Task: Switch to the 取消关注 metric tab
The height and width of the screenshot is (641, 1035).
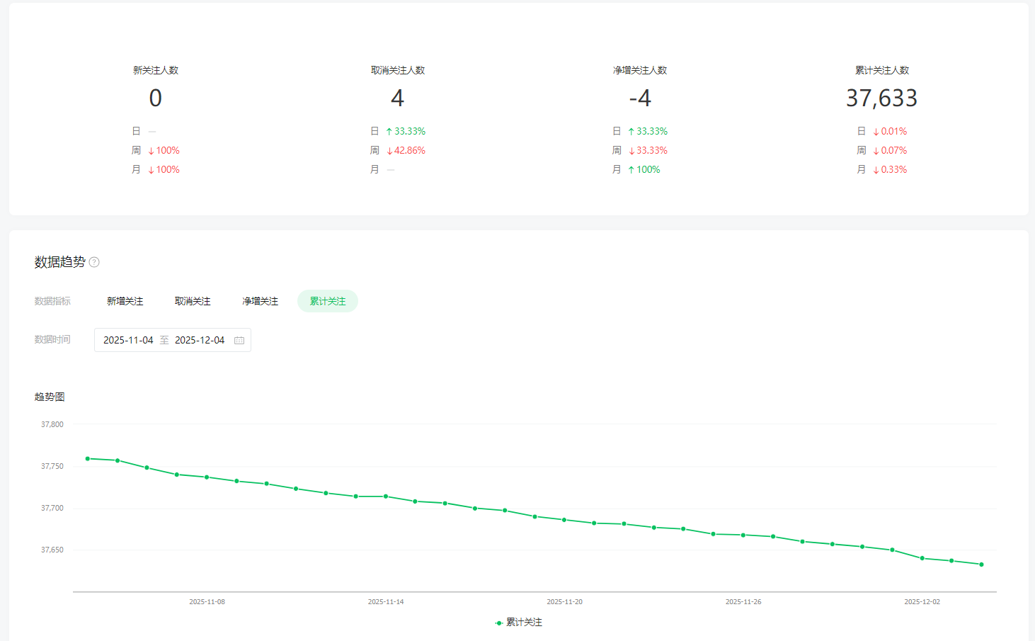Action: click(193, 301)
